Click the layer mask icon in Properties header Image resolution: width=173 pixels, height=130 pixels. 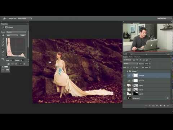(6, 27)
